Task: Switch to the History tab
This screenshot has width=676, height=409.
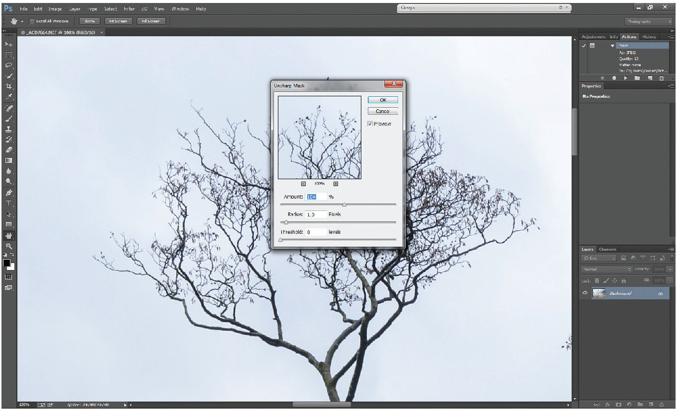Action: click(x=649, y=37)
